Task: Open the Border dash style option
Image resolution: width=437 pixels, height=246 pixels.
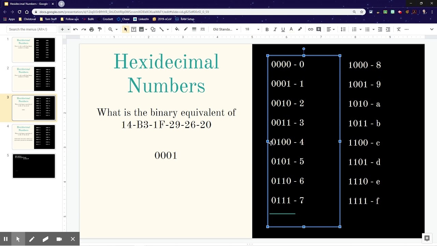Action: click(x=202, y=29)
